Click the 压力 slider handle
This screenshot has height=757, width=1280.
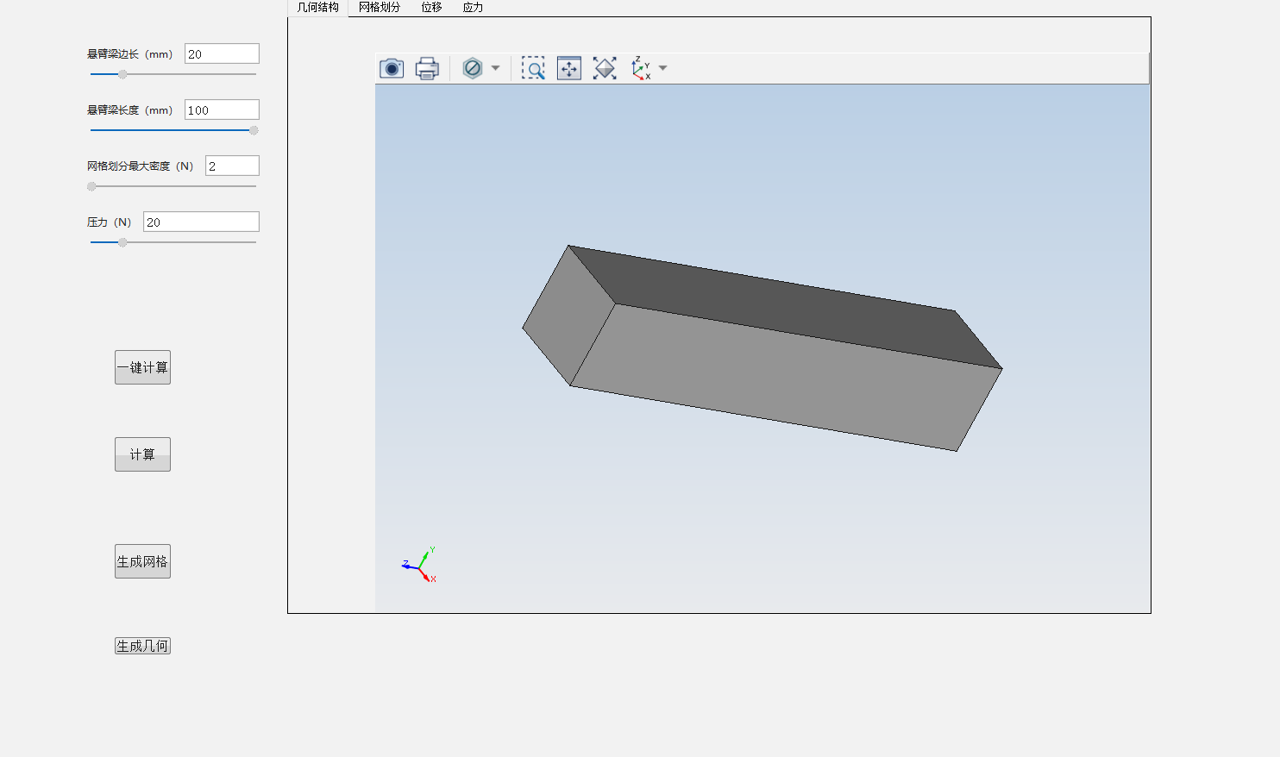pos(122,242)
